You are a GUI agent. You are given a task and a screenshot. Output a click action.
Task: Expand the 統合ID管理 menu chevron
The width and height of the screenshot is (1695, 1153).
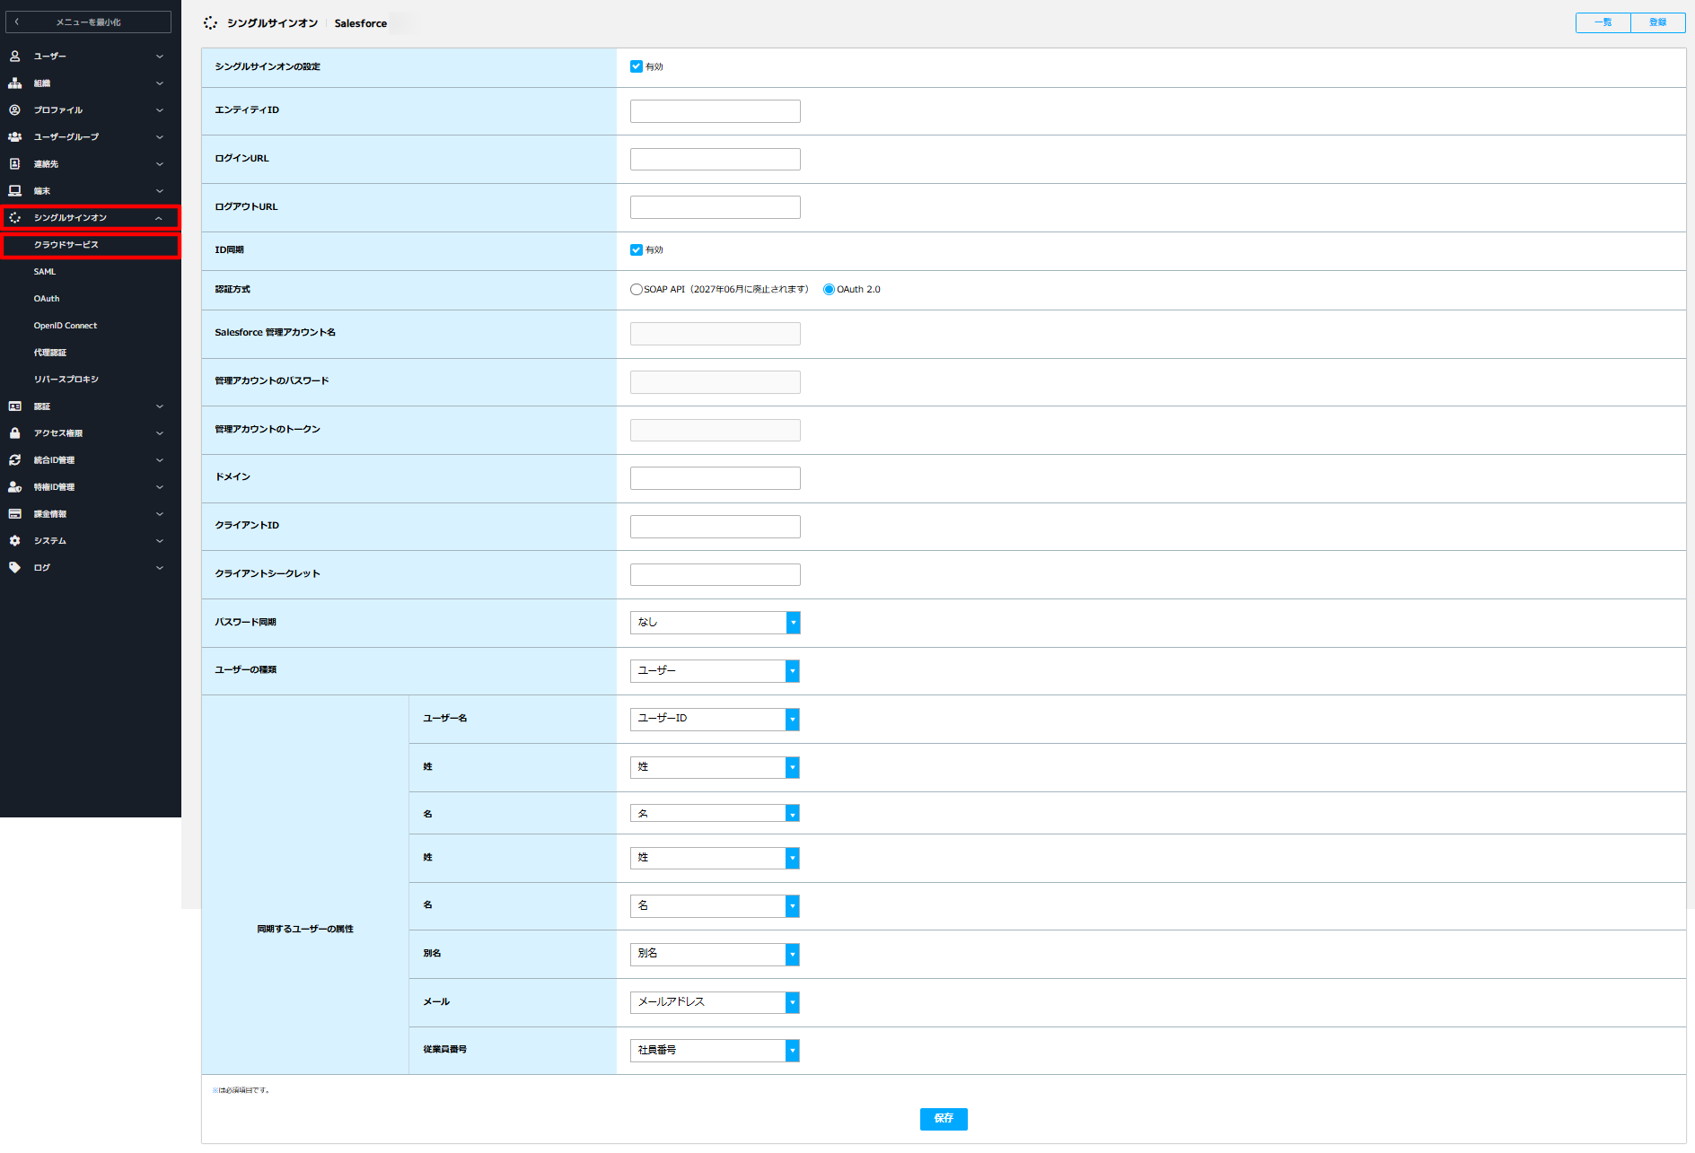[x=160, y=460]
